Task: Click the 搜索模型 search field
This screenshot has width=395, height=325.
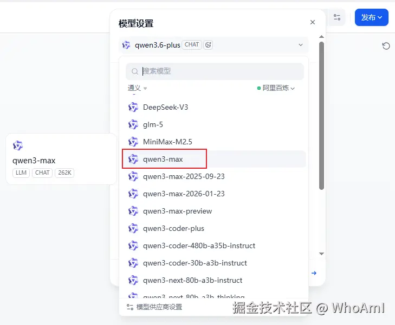Action: pyautogui.click(x=215, y=71)
